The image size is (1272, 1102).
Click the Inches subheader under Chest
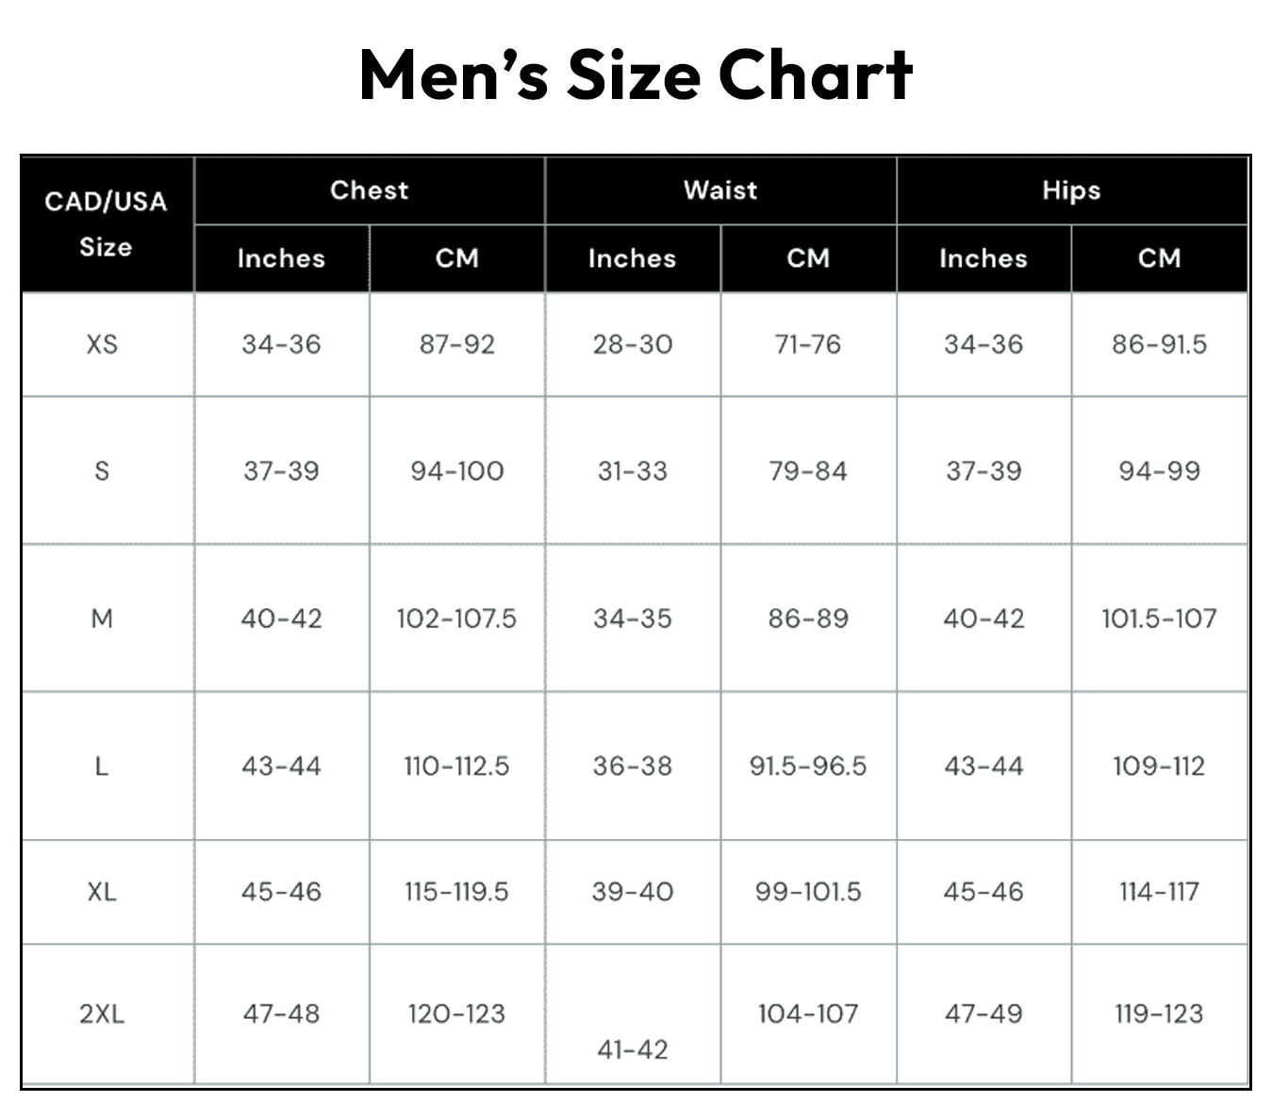point(281,258)
